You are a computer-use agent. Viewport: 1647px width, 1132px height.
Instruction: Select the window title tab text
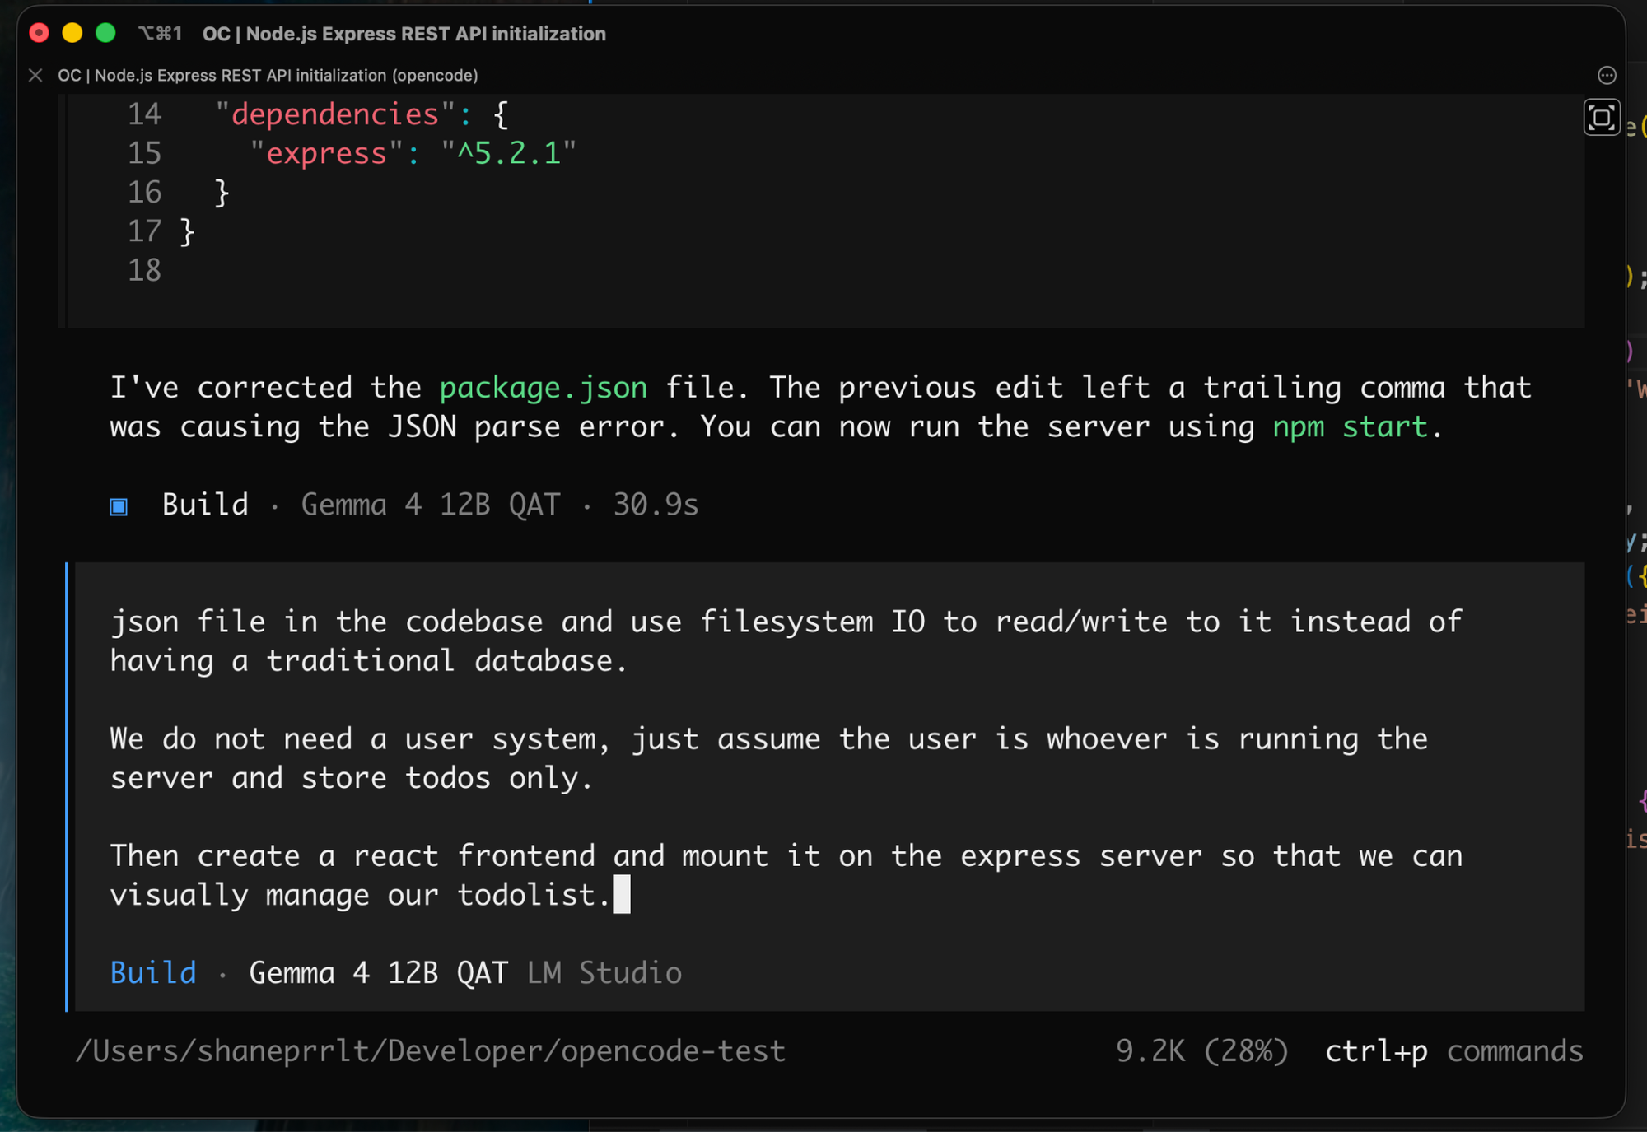point(404,34)
